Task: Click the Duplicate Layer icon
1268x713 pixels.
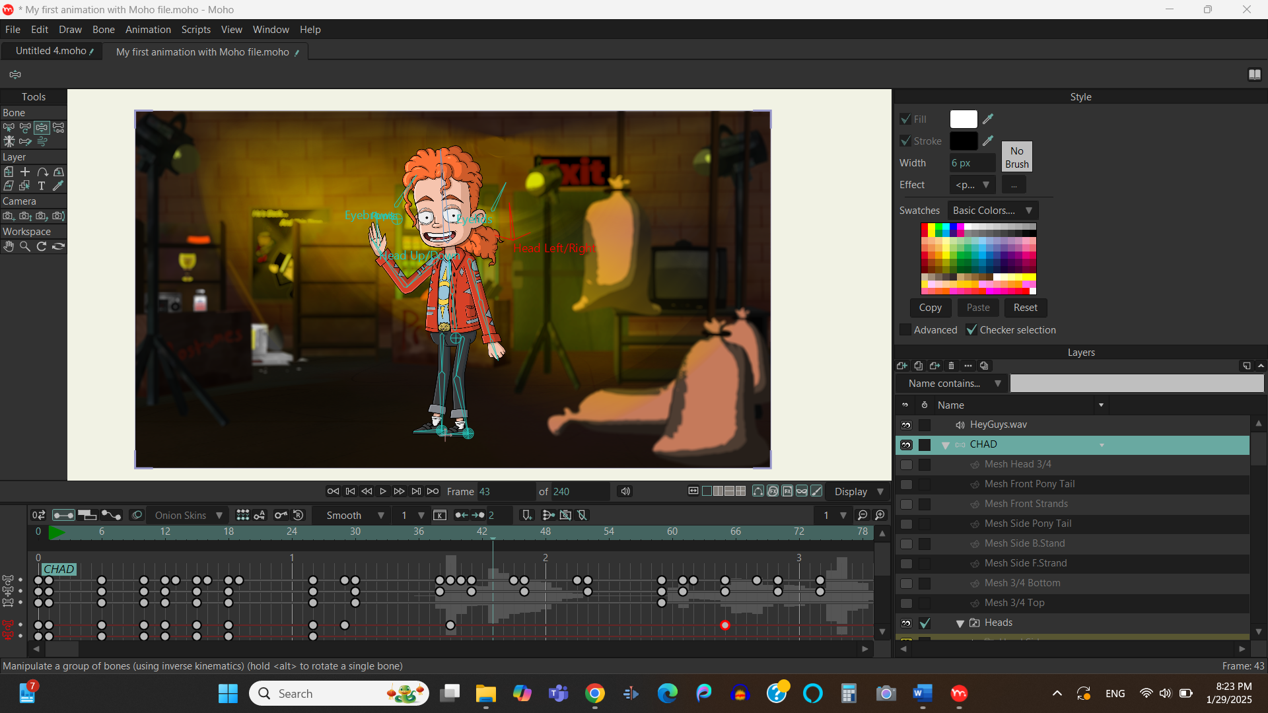Action: (919, 366)
